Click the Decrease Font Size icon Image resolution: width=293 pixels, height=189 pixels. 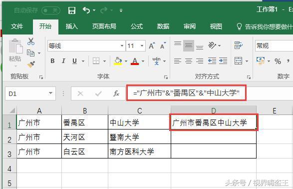tap(163, 45)
